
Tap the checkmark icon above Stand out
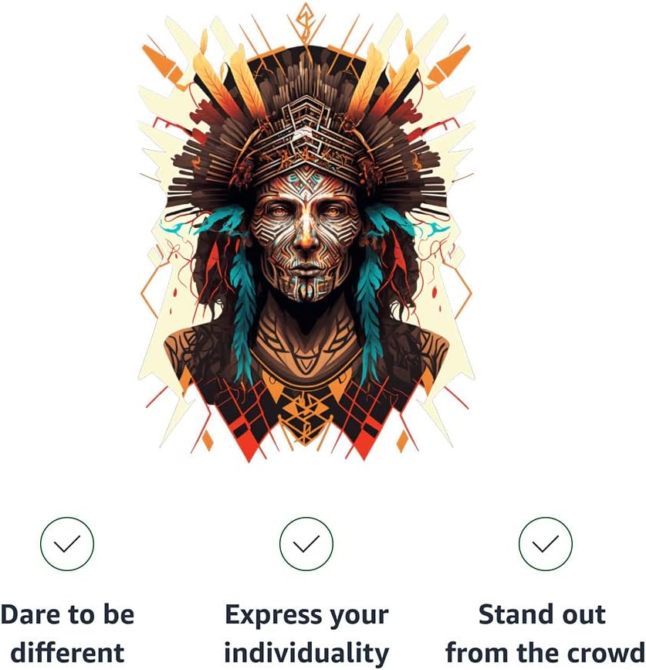click(x=546, y=543)
